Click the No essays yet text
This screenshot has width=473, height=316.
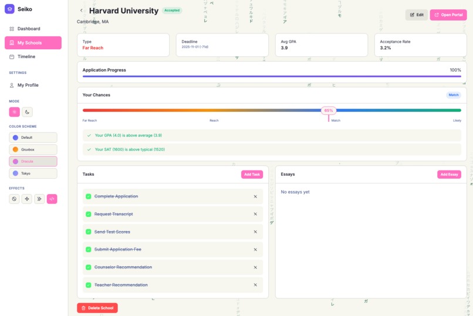tap(295, 192)
